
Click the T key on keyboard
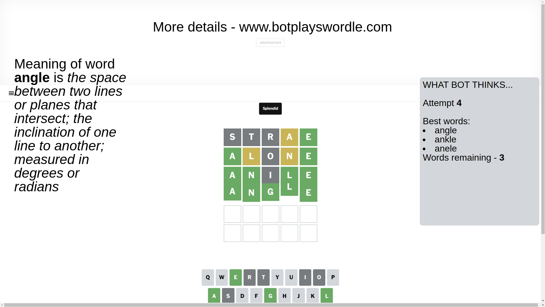263,277
